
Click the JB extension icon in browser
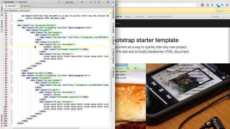pyautogui.click(x=207, y=5)
